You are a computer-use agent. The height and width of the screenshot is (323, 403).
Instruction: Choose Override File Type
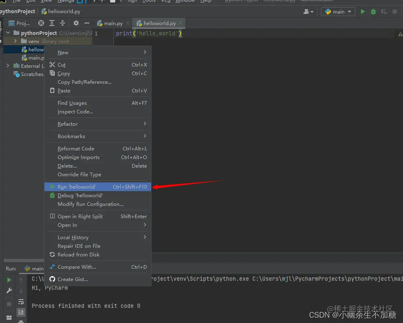coord(98,175)
